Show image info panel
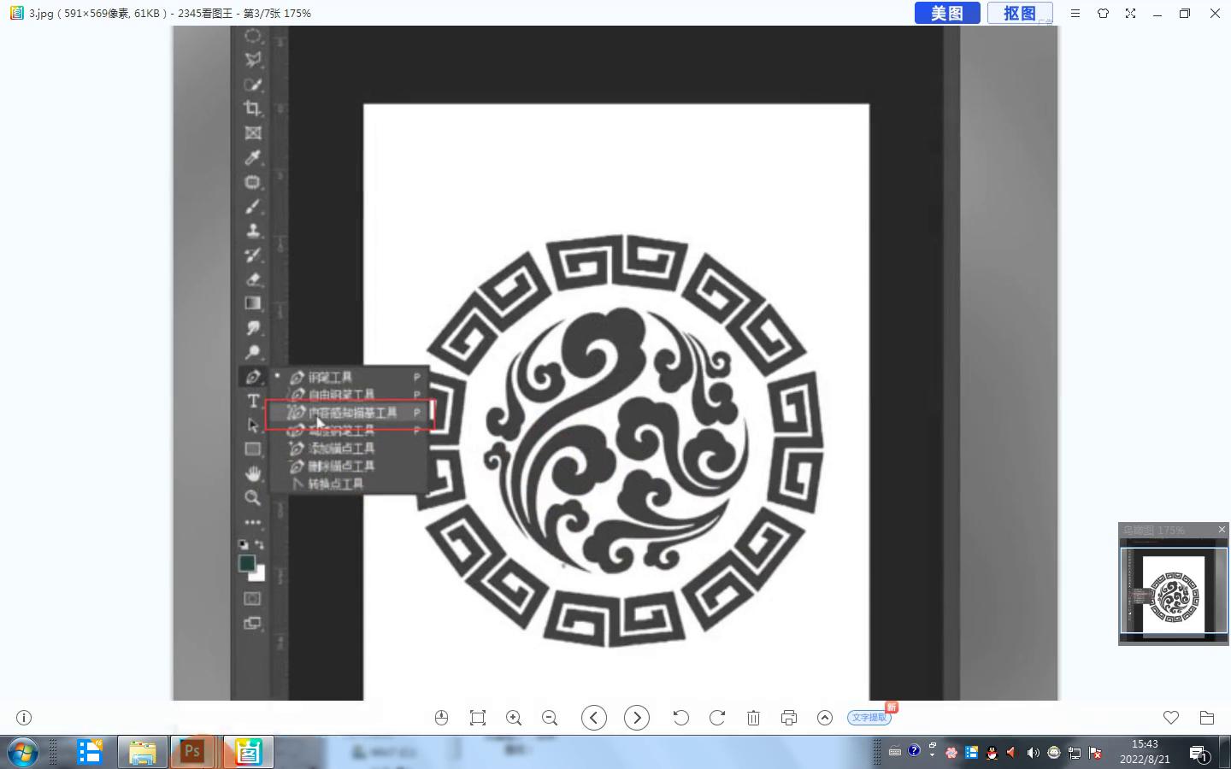1231x769 pixels. pos(24,718)
